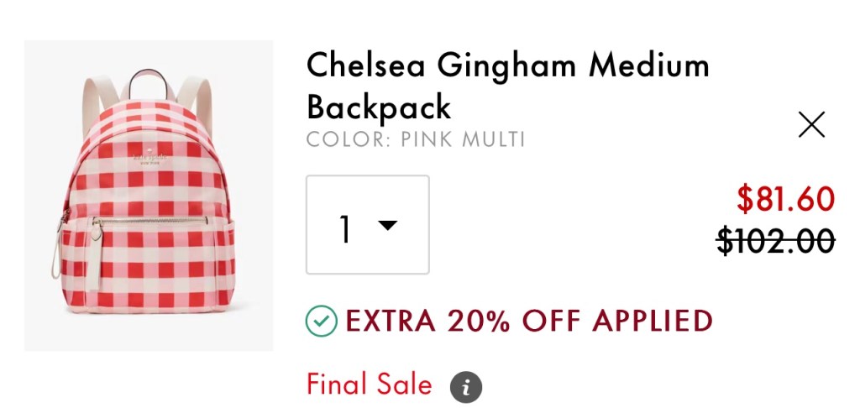The height and width of the screenshot is (408, 860).
Task: Click the crossed-out $102.00 original price
Action: [x=775, y=242]
